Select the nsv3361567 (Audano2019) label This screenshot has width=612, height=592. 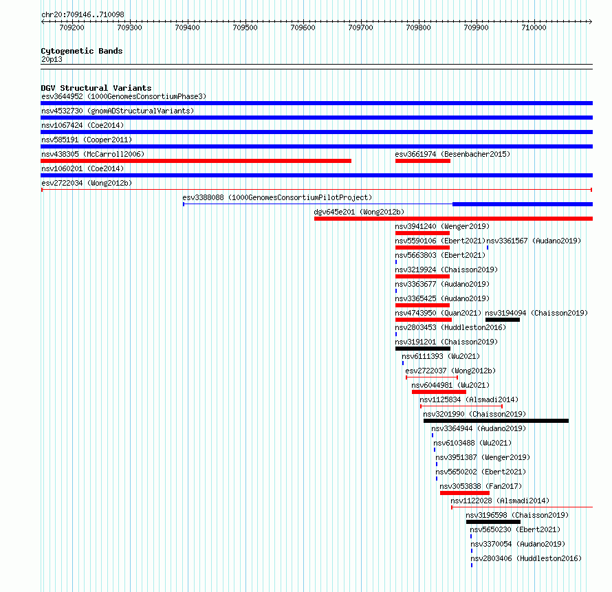[534, 241]
